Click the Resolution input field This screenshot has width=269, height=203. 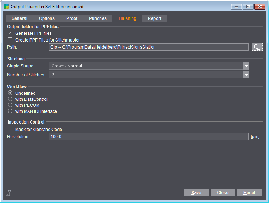click(148, 136)
